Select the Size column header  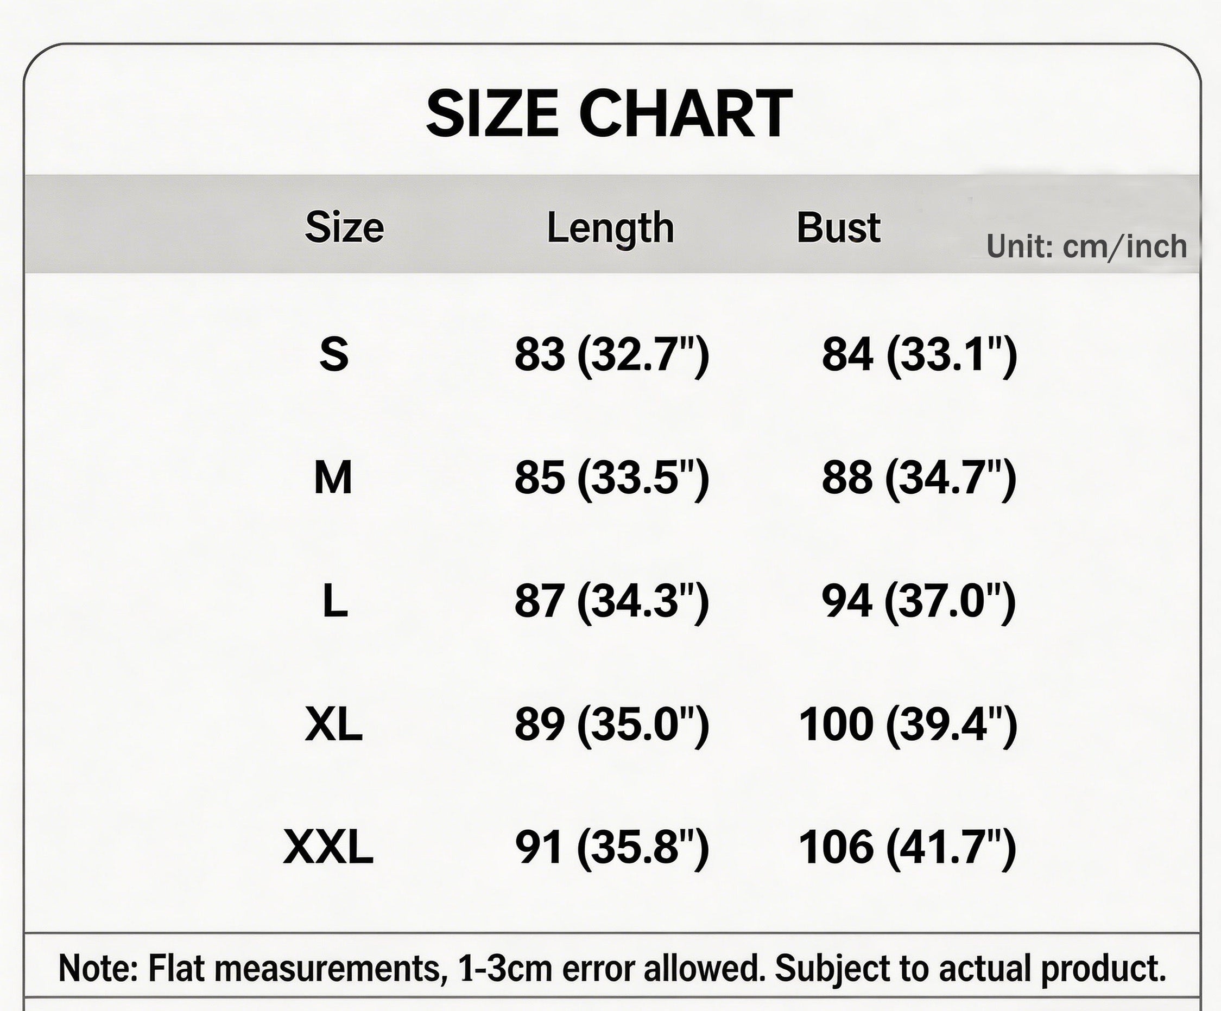tap(344, 227)
